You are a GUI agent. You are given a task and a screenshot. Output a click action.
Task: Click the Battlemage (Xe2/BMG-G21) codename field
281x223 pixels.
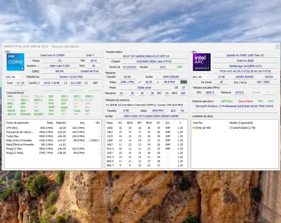pyautogui.click(x=245, y=66)
